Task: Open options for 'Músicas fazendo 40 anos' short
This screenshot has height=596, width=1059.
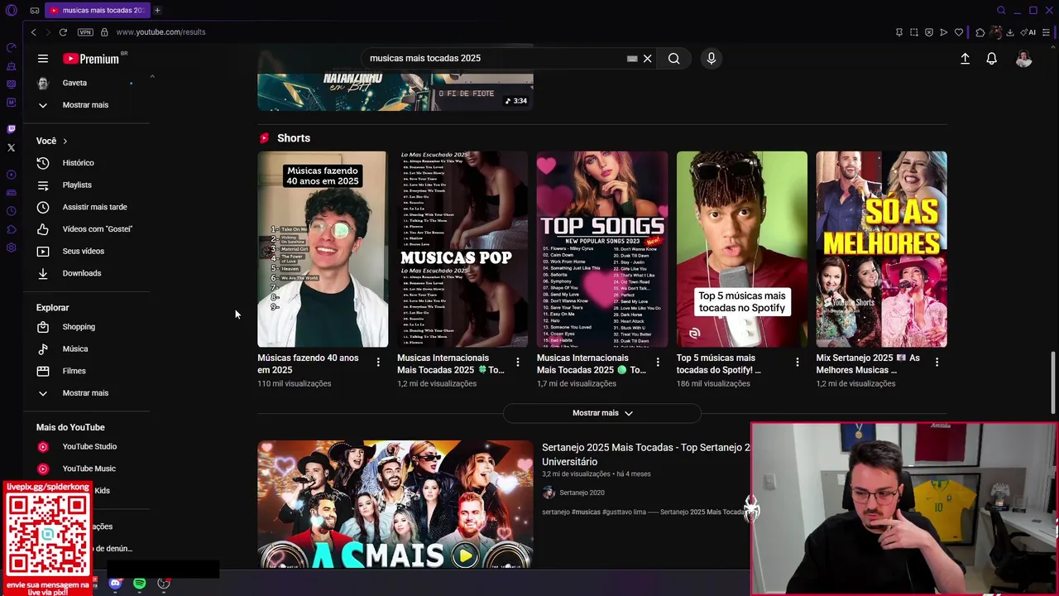Action: (378, 362)
